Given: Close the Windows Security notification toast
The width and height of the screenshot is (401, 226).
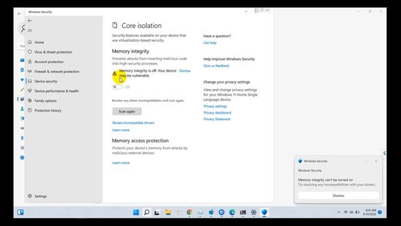Looking at the screenshot, I should click(x=376, y=161).
